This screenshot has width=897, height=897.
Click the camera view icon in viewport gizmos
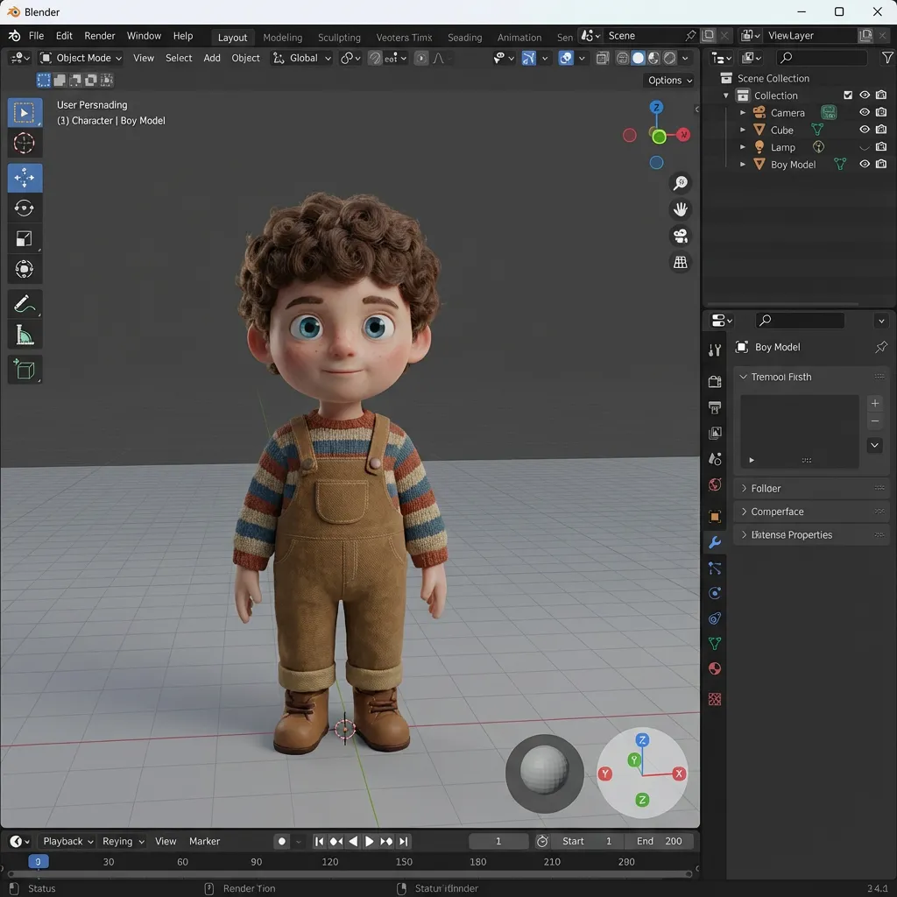(x=681, y=235)
